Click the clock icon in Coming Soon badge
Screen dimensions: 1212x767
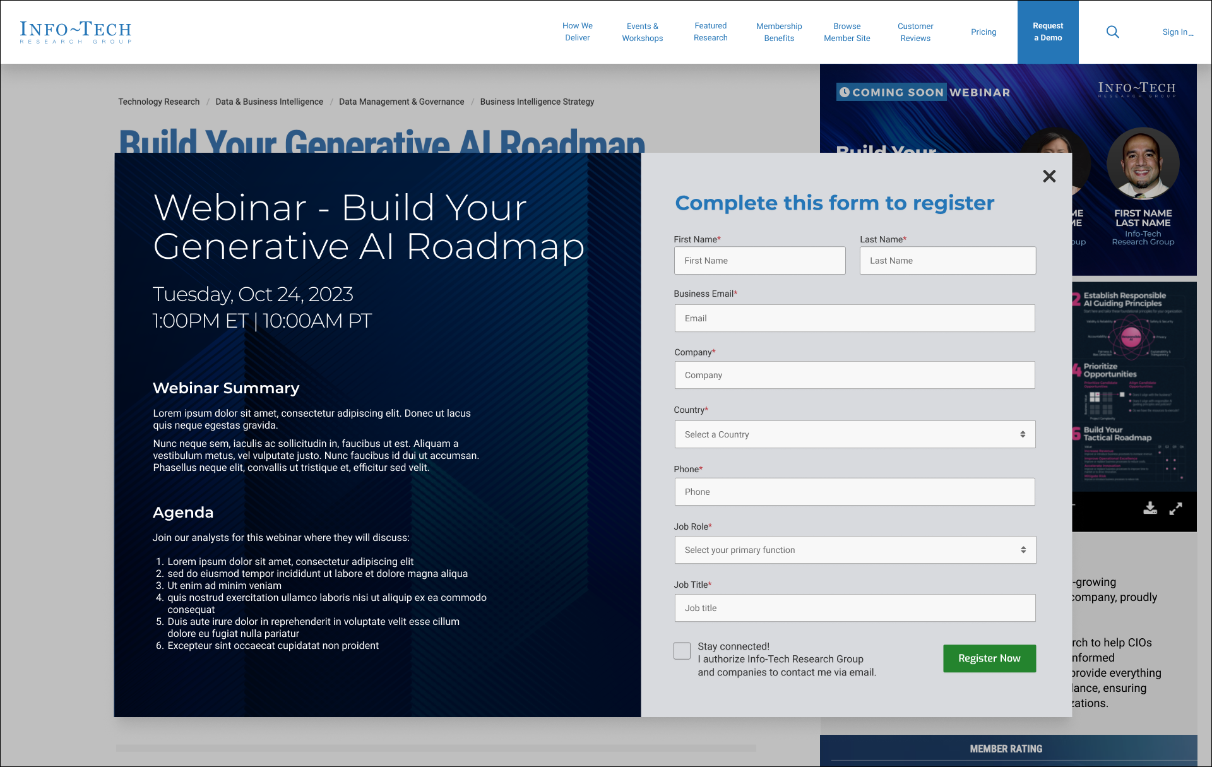point(845,92)
